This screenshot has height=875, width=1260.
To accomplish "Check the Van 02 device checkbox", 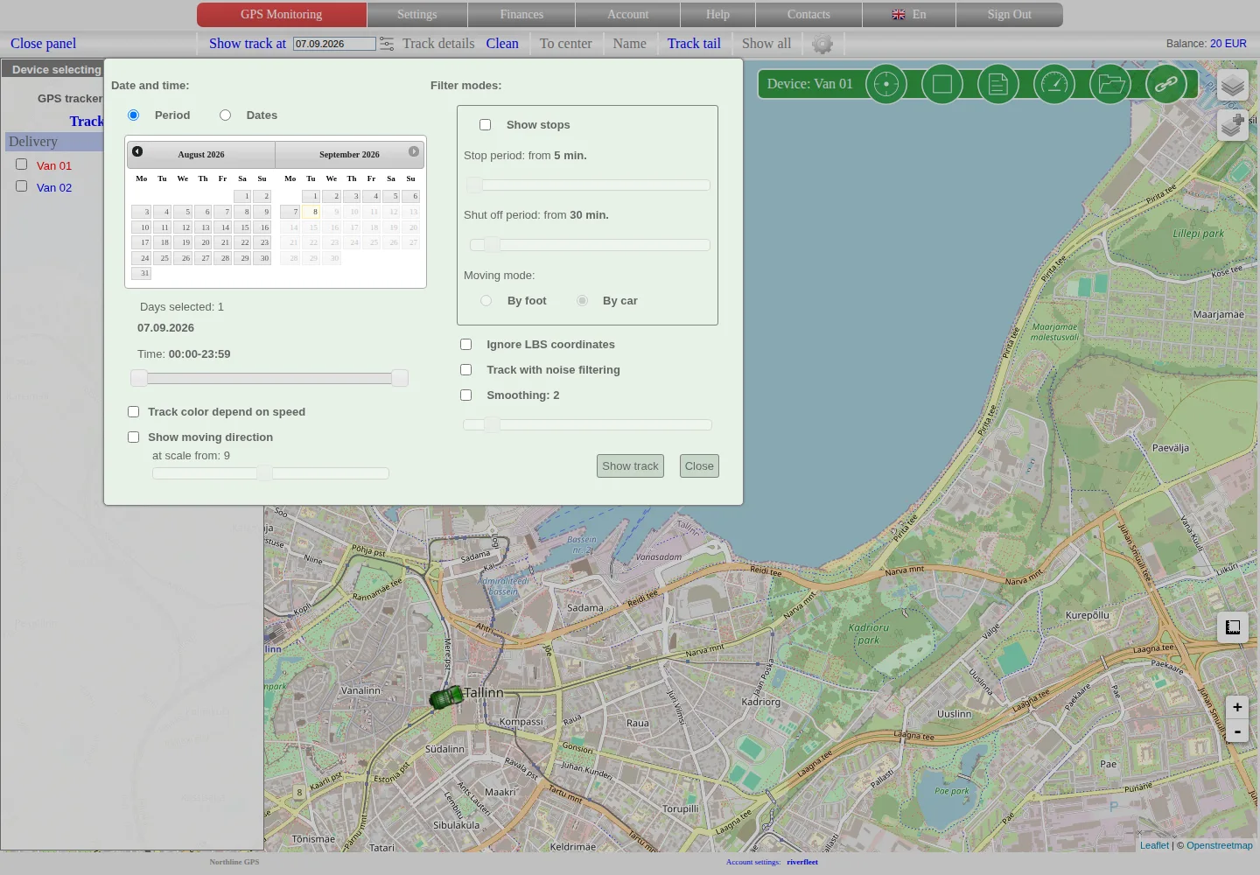I will [x=22, y=185].
